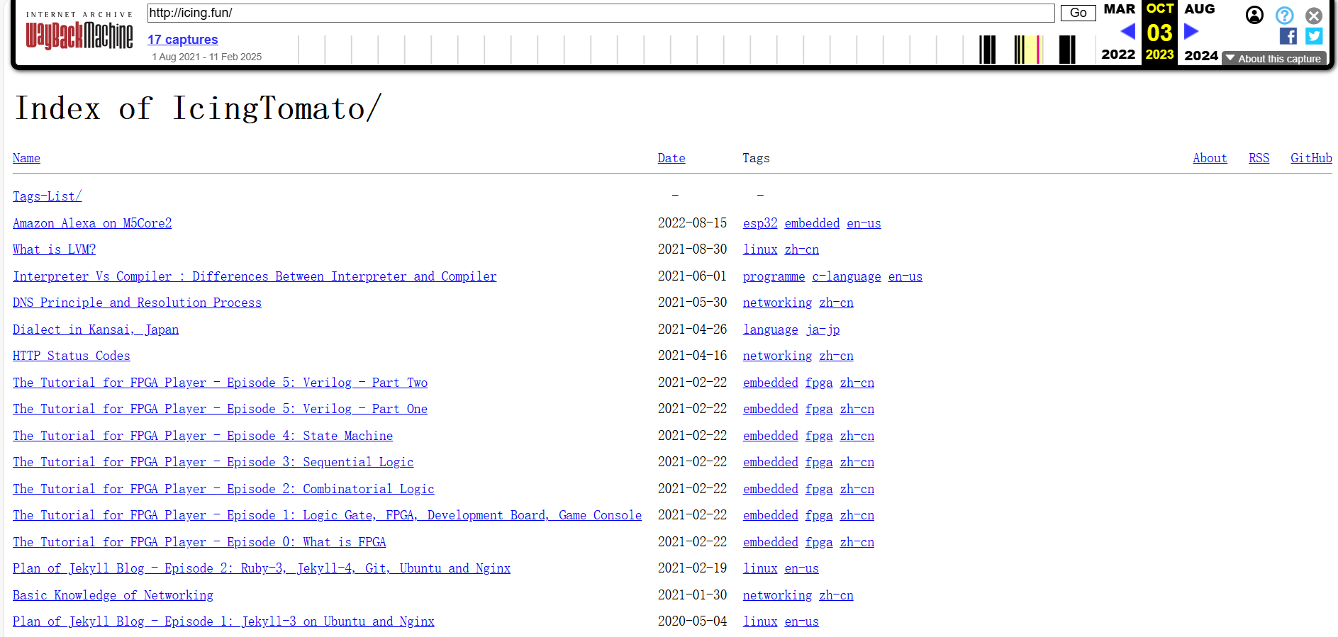The image size is (1338, 637).
Task: Open the 17 captures link
Action: coord(182,40)
